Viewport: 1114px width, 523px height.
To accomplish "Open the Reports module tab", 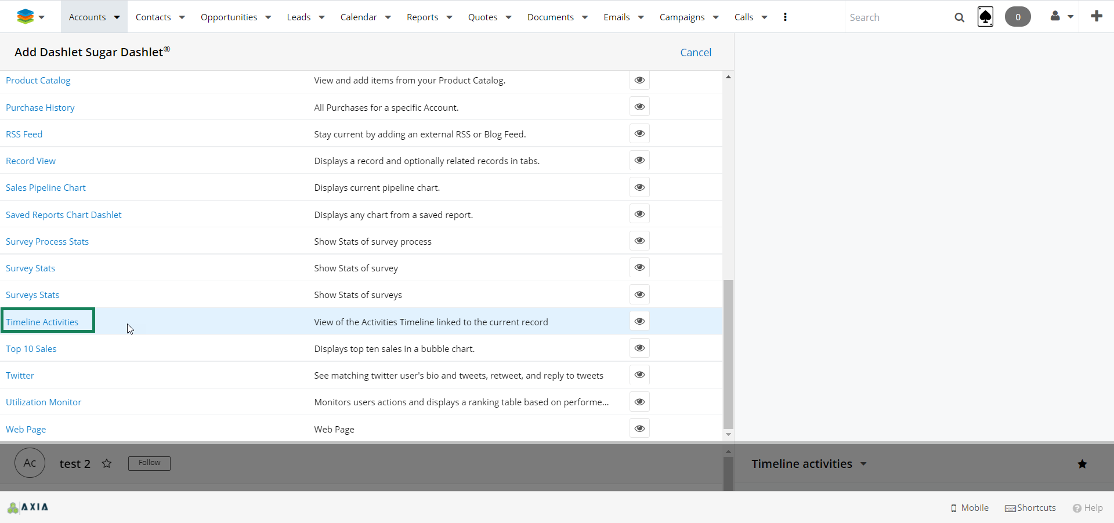I will point(422,17).
